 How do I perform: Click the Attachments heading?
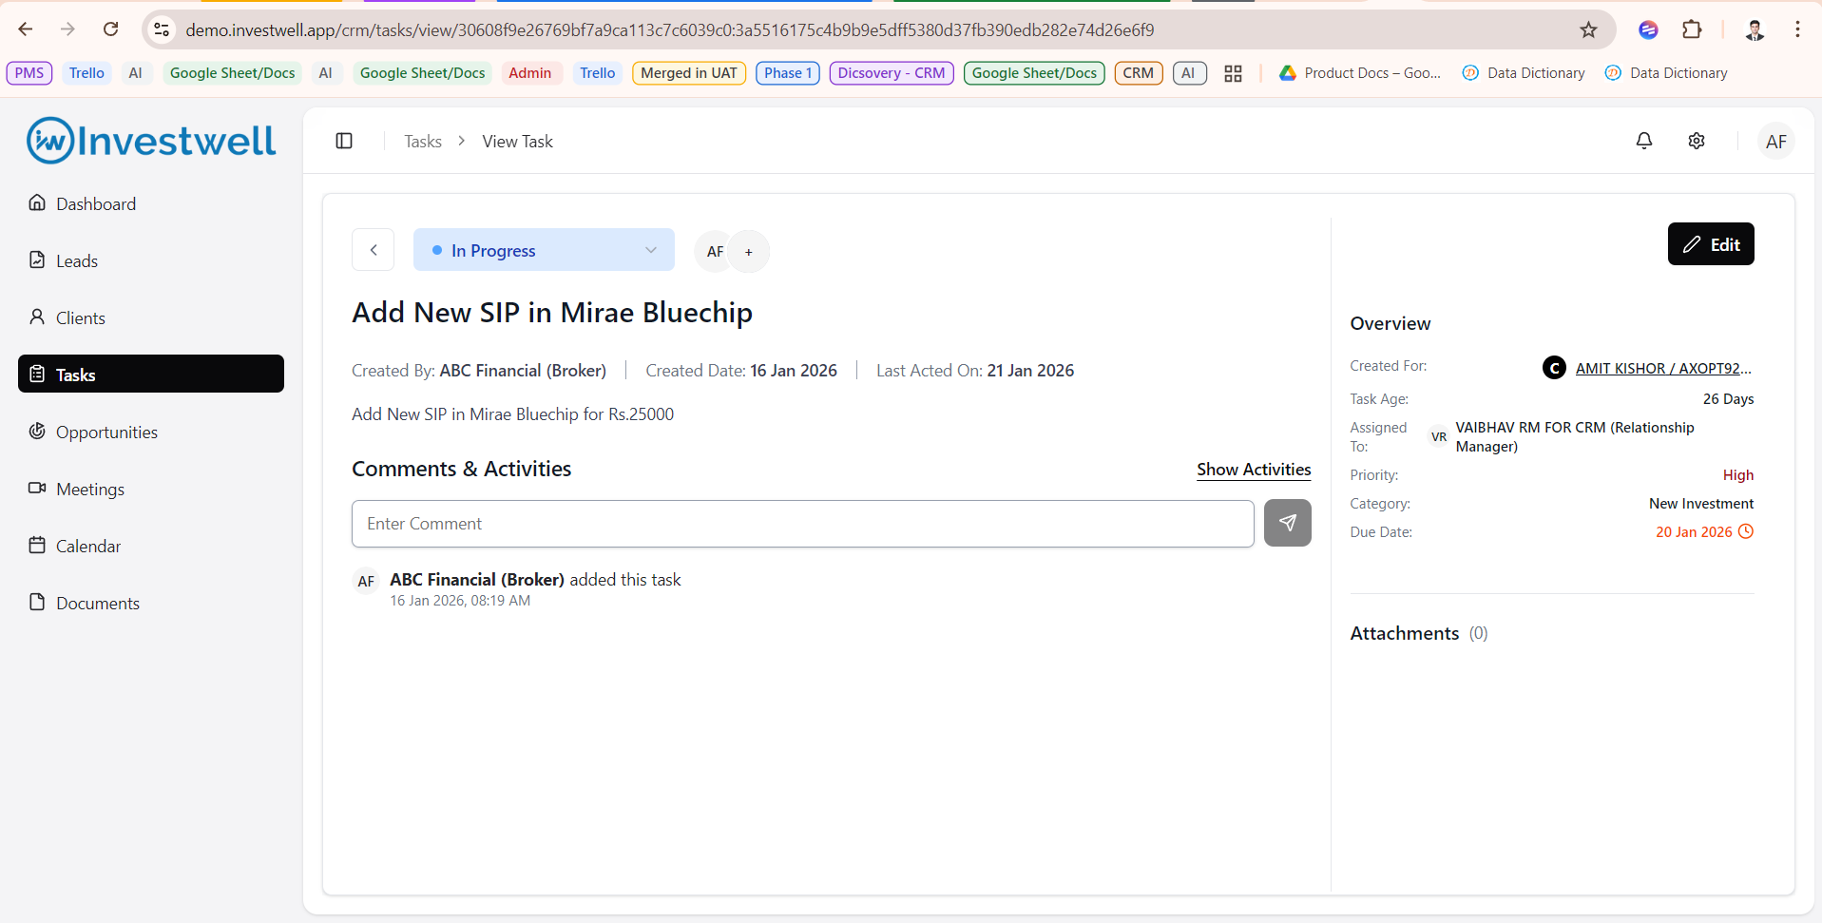click(x=1404, y=633)
